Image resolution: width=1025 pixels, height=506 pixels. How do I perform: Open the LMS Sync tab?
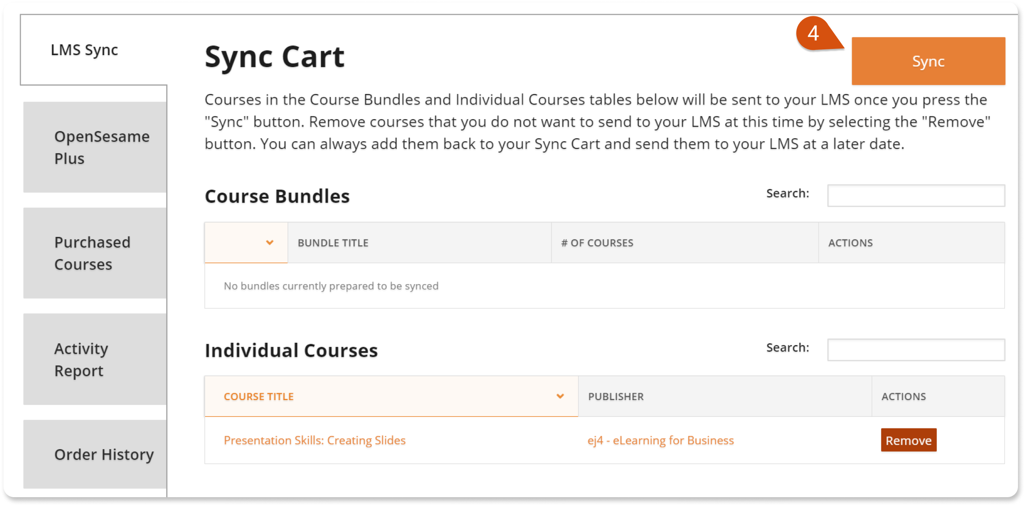(x=84, y=50)
